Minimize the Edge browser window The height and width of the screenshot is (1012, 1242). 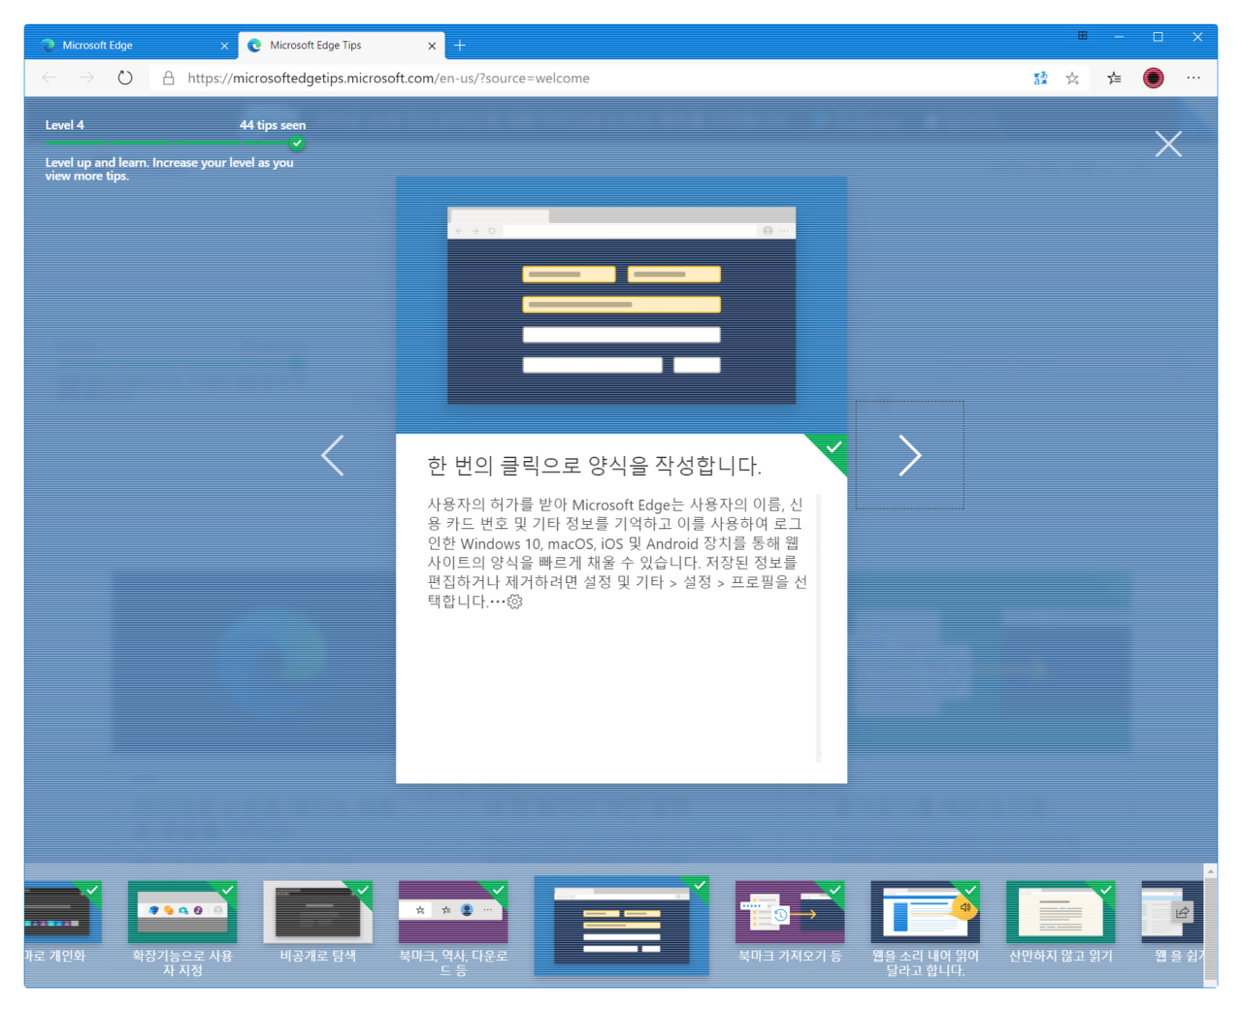pos(1119,37)
